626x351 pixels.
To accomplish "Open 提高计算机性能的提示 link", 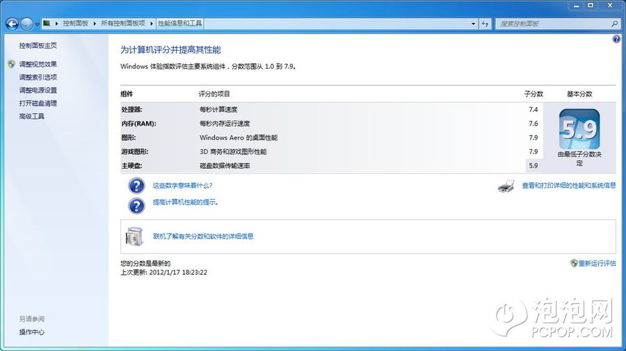I will tap(186, 202).
